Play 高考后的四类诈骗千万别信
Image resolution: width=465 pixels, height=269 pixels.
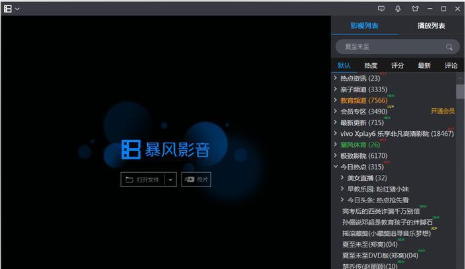pyautogui.click(x=381, y=211)
